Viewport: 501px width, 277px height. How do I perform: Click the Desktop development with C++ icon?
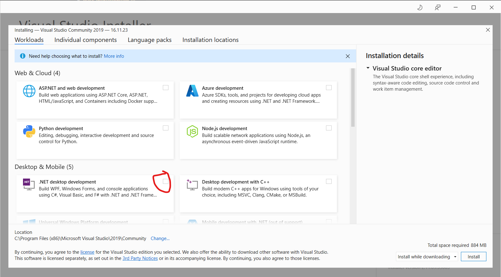pos(192,184)
